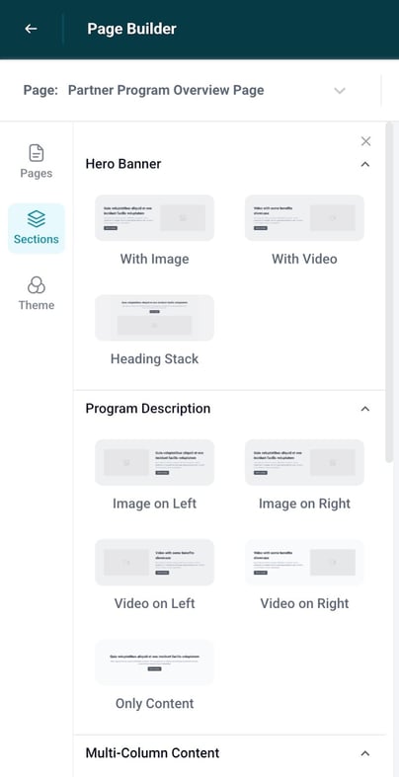Open the Page selector dropdown
This screenshot has width=399, height=777.
[x=340, y=90]
